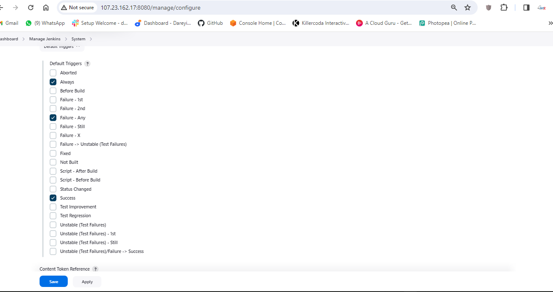Open the GitHub bookmark
This screenshot has width=553, height=292.
(x=210, y=23)
